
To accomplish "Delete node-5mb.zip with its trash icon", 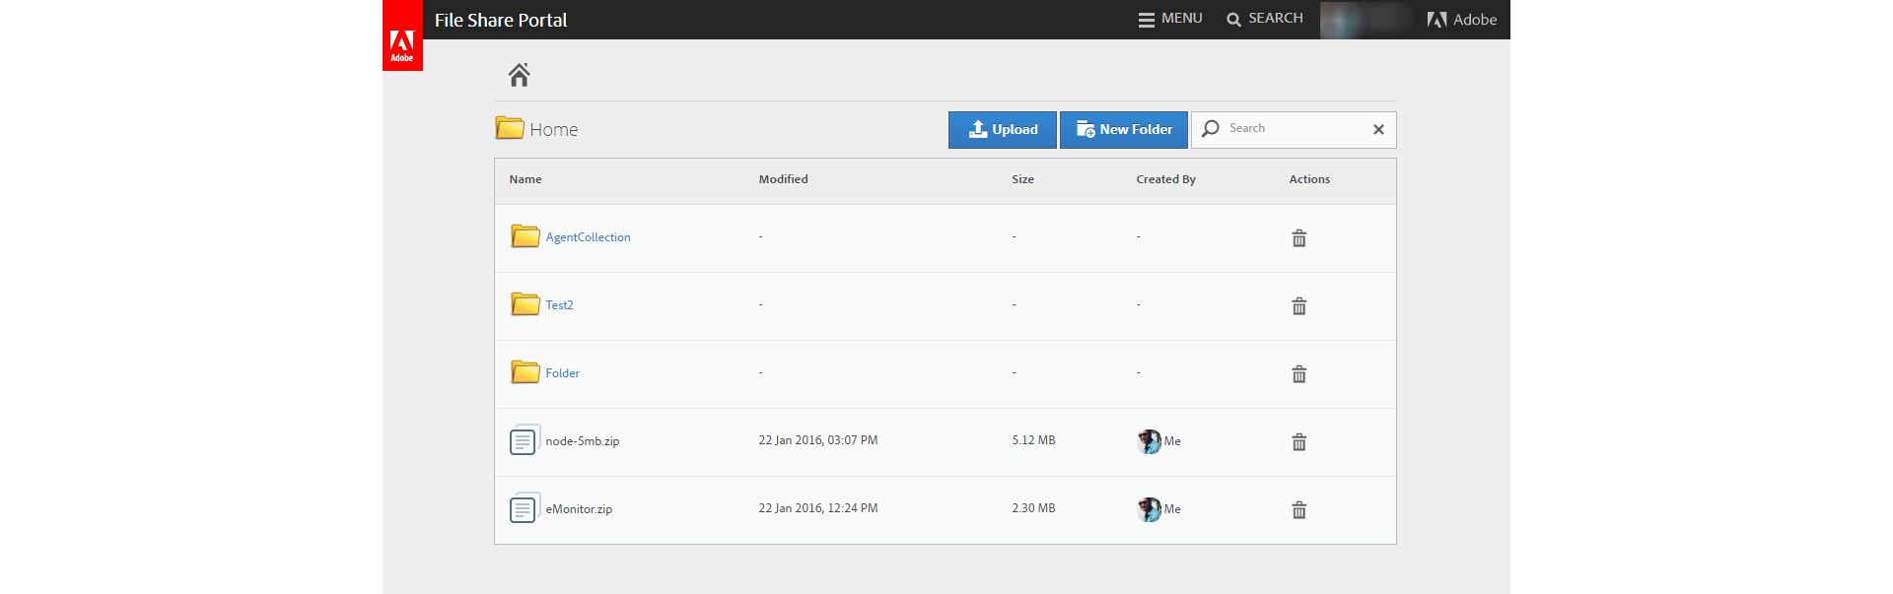I will coord(1298,442).
